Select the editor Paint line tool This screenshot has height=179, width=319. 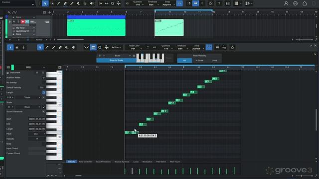pyautogui.click(x=53, y=47)
